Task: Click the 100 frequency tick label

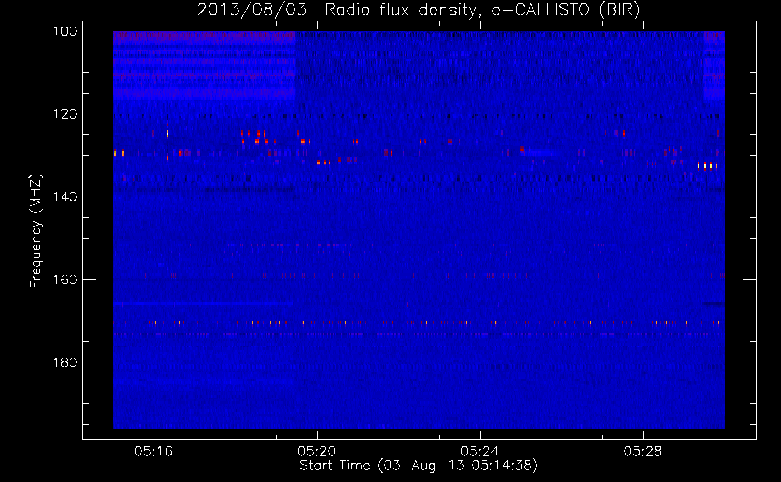Action: coord(64,31)
